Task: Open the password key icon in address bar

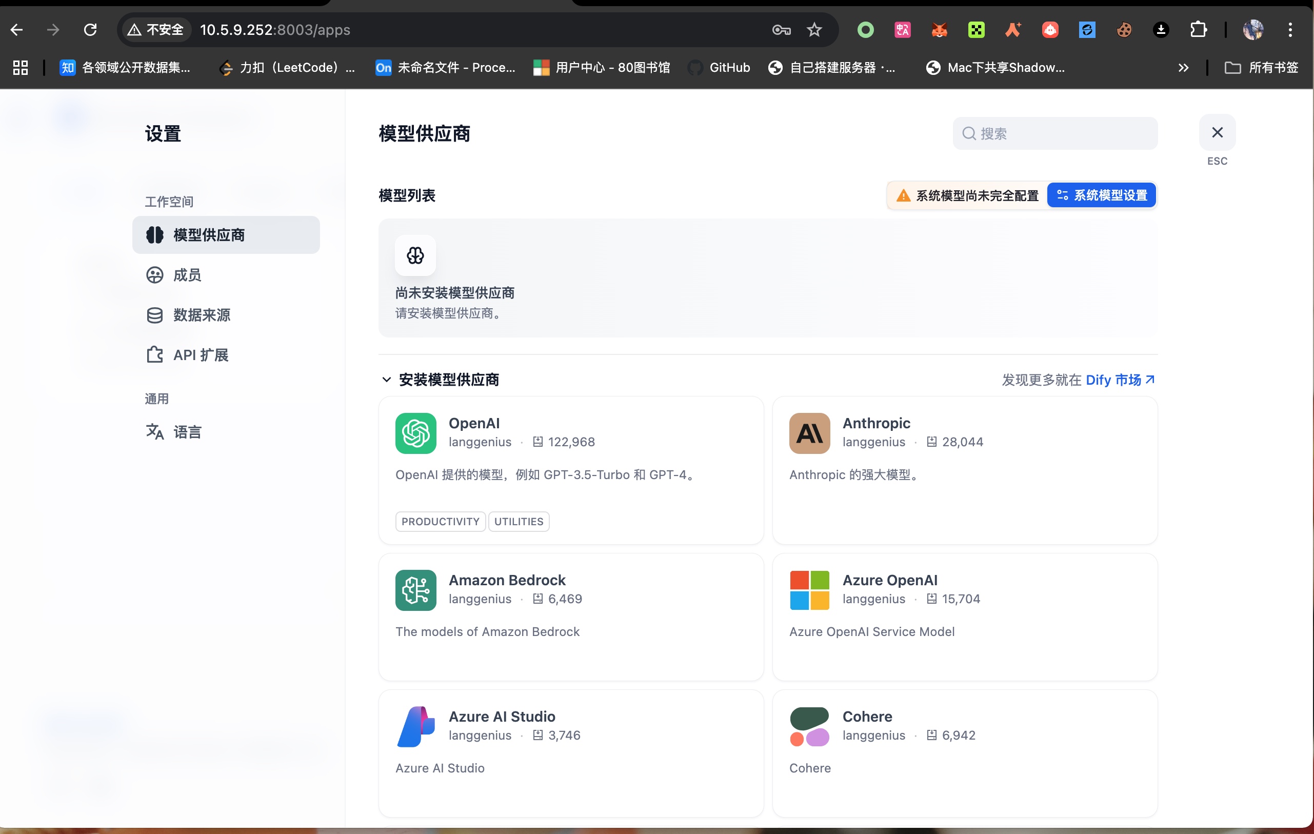Action: pos(782,29)
